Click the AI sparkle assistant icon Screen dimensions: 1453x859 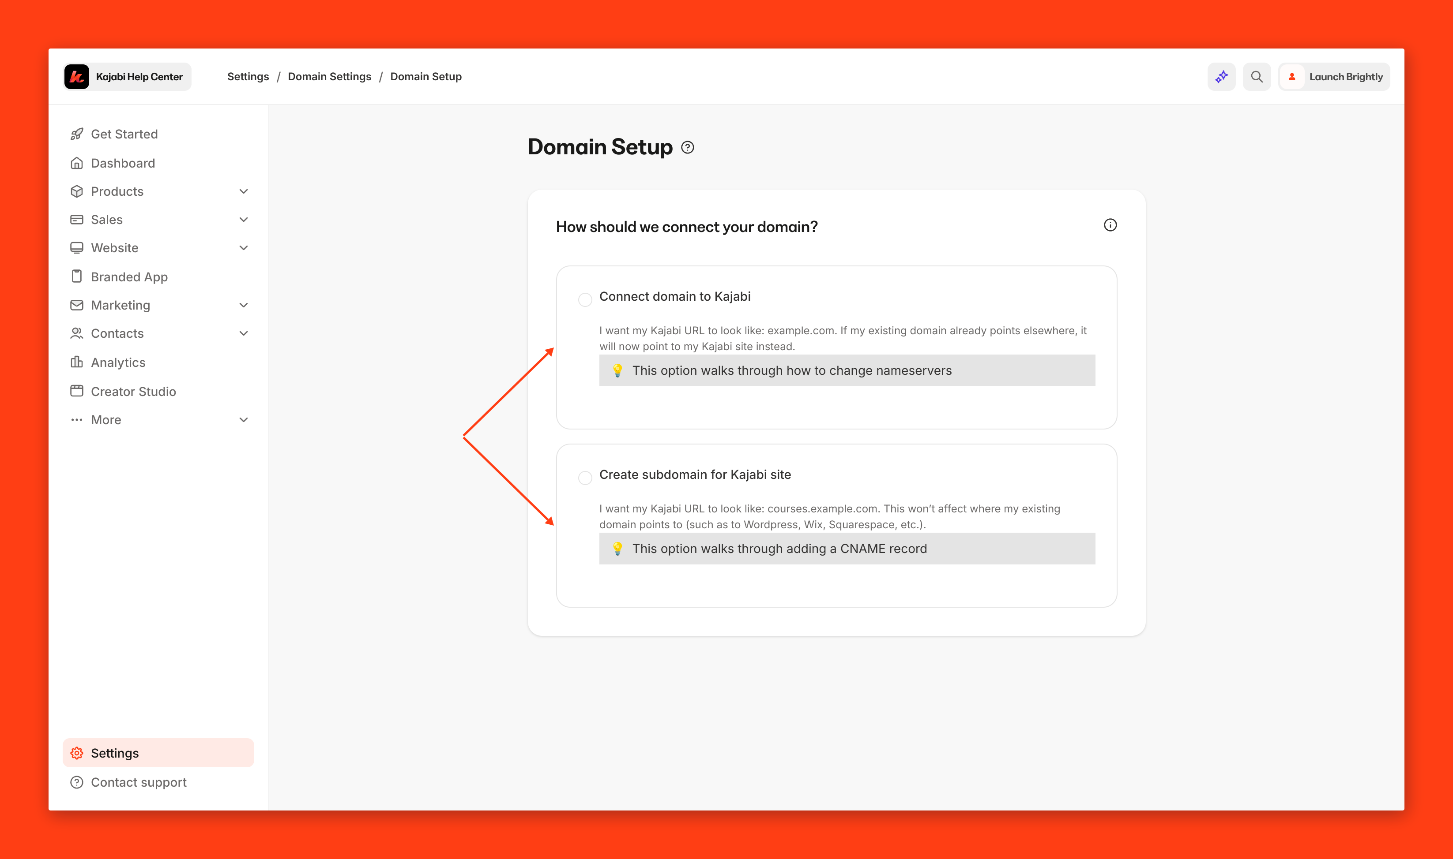pos(1221,76)
